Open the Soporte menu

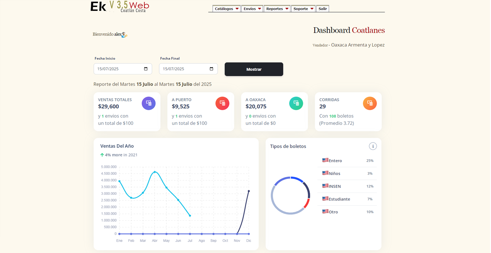point(303,9)
